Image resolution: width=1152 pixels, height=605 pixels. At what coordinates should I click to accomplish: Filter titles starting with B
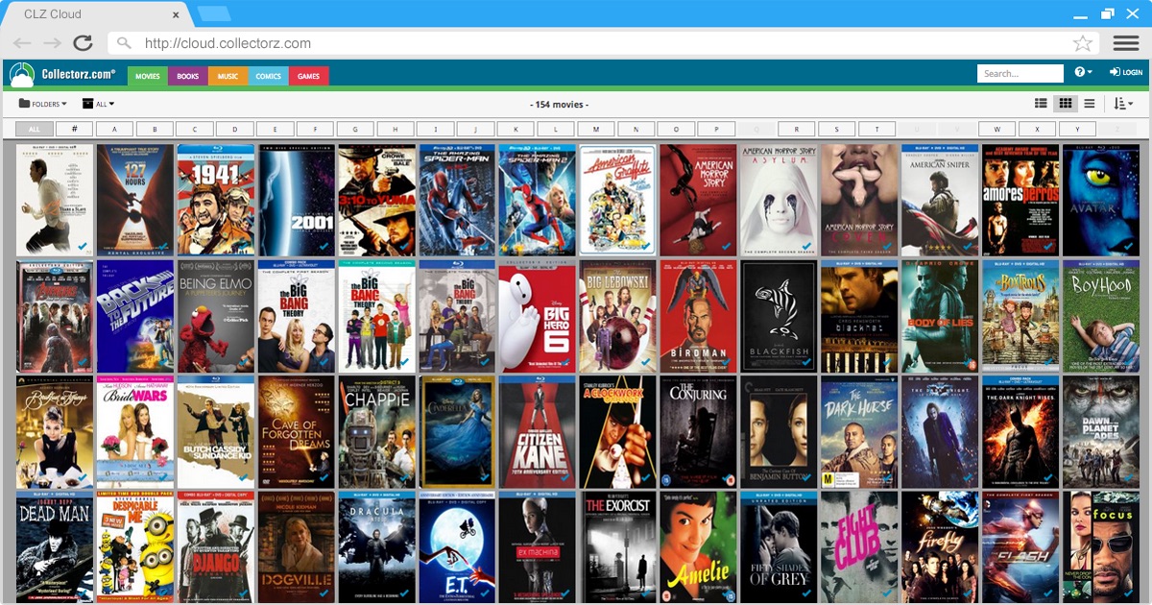[155, 129]
